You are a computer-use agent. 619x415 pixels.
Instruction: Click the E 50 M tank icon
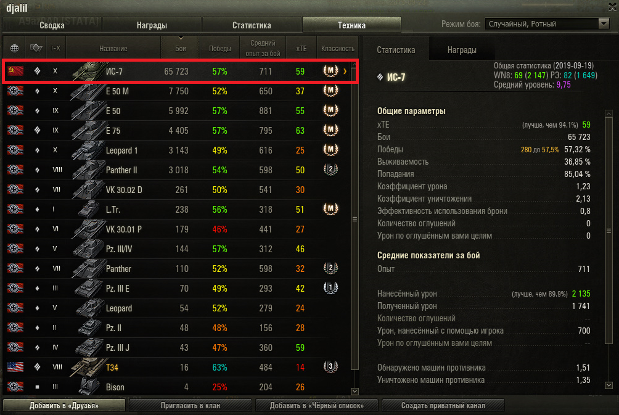tap(88, 91)
